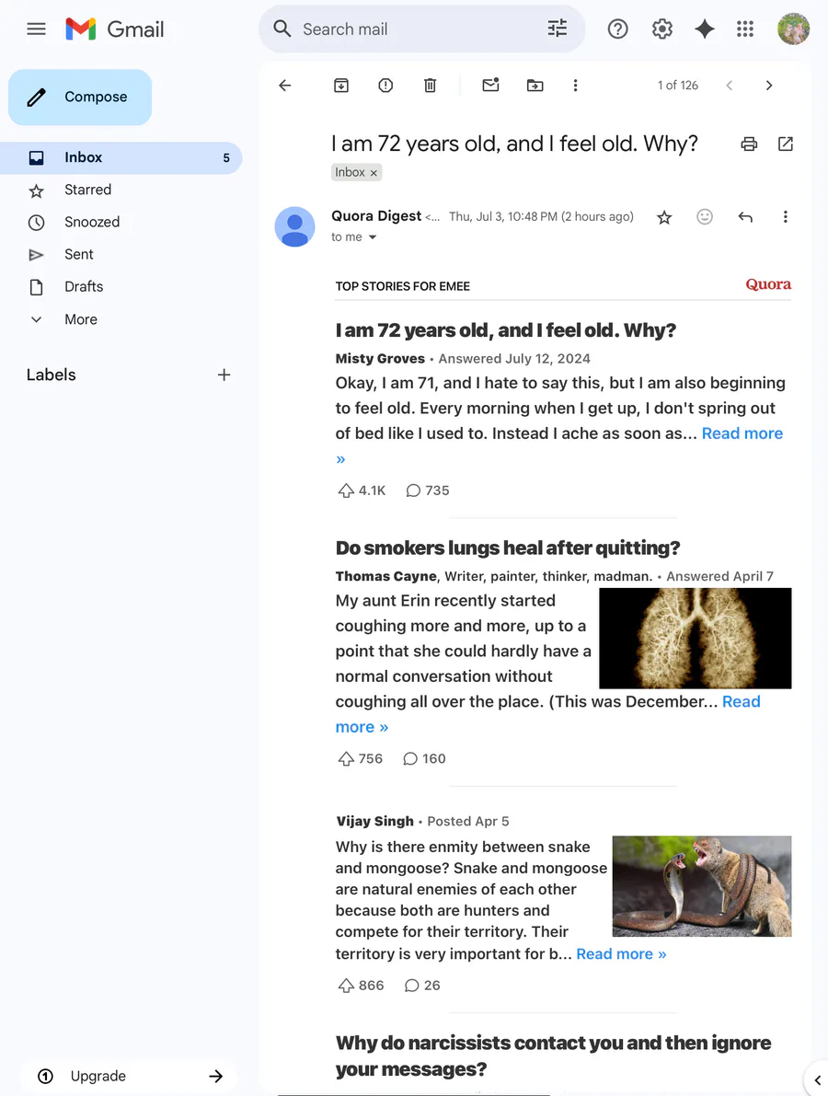The image size is (828, 1096).
Task: Read more of Misty Groves' answer
Action: [x=742, y=433]
